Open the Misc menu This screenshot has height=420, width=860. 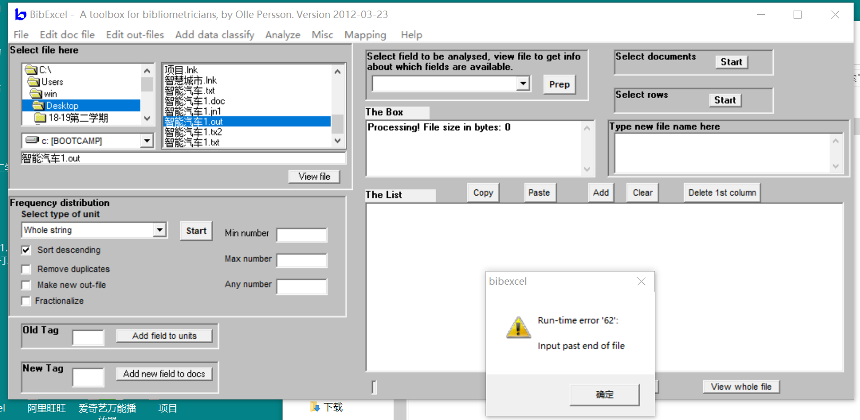pyautogui.click(x=322, y=35)
